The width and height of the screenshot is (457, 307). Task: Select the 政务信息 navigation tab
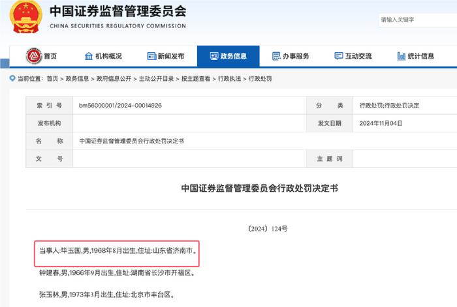(228, 56)
